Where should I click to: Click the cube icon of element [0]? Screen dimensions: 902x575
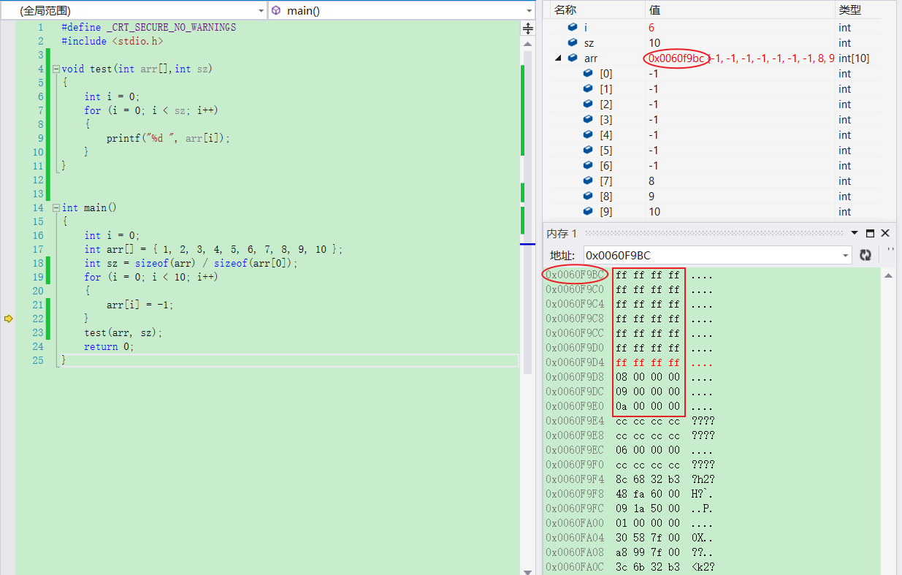pos(588,73)
